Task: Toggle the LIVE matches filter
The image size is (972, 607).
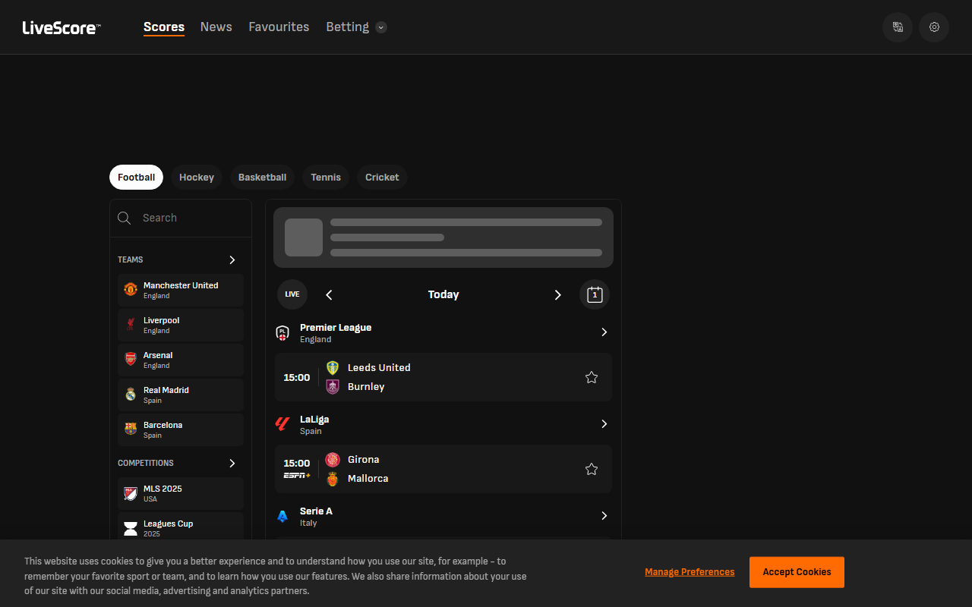Action: (292, 294)
